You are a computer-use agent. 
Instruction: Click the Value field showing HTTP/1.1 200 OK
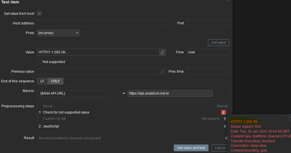[x=98, y=52]
